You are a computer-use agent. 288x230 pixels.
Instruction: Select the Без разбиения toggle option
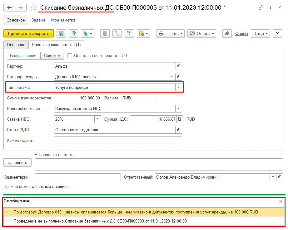24,56
